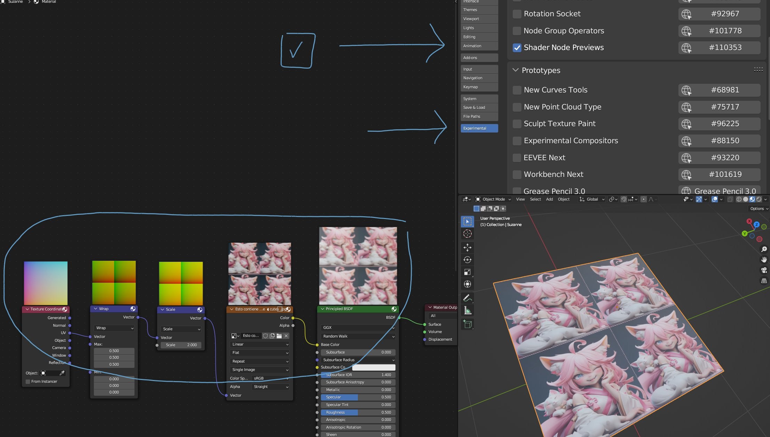This screenshot has width=770, height=437.
Task: Switch to Keymap preferences tab
Action: (x=479, y=87)
